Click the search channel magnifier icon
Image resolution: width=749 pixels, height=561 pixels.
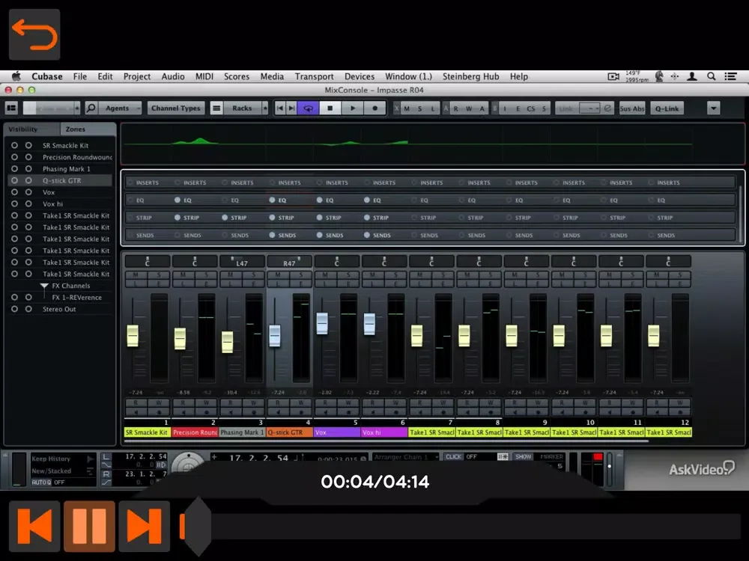pyautogui.click(x=91, y=108)
